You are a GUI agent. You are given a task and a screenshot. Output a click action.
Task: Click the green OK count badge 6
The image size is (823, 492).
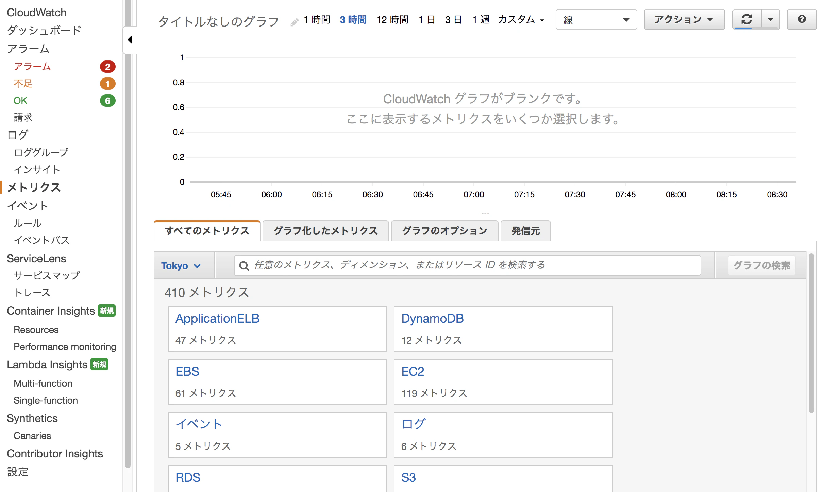click(x=107, y=101)
